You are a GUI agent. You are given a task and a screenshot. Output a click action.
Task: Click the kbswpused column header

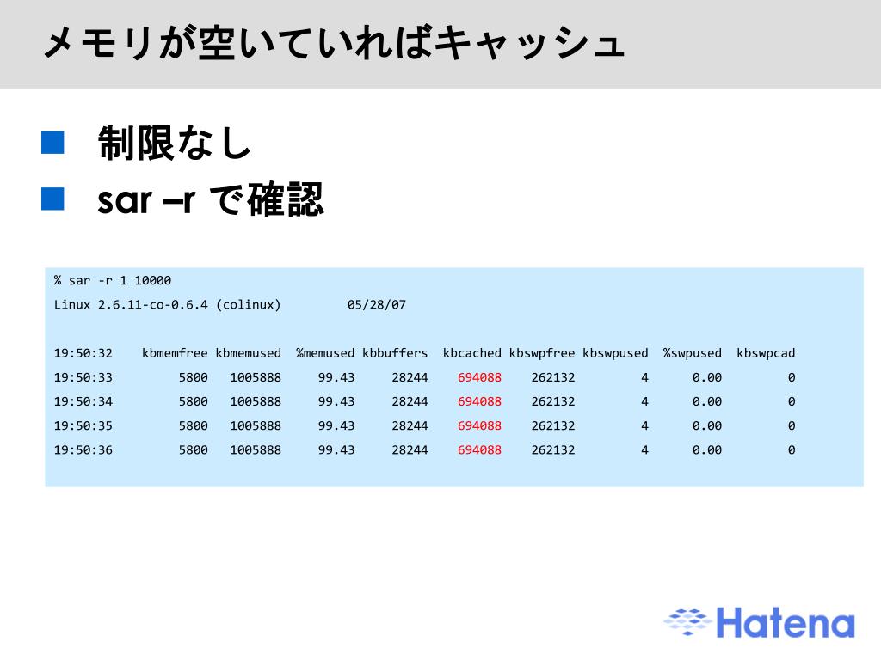tap(615, 353)
